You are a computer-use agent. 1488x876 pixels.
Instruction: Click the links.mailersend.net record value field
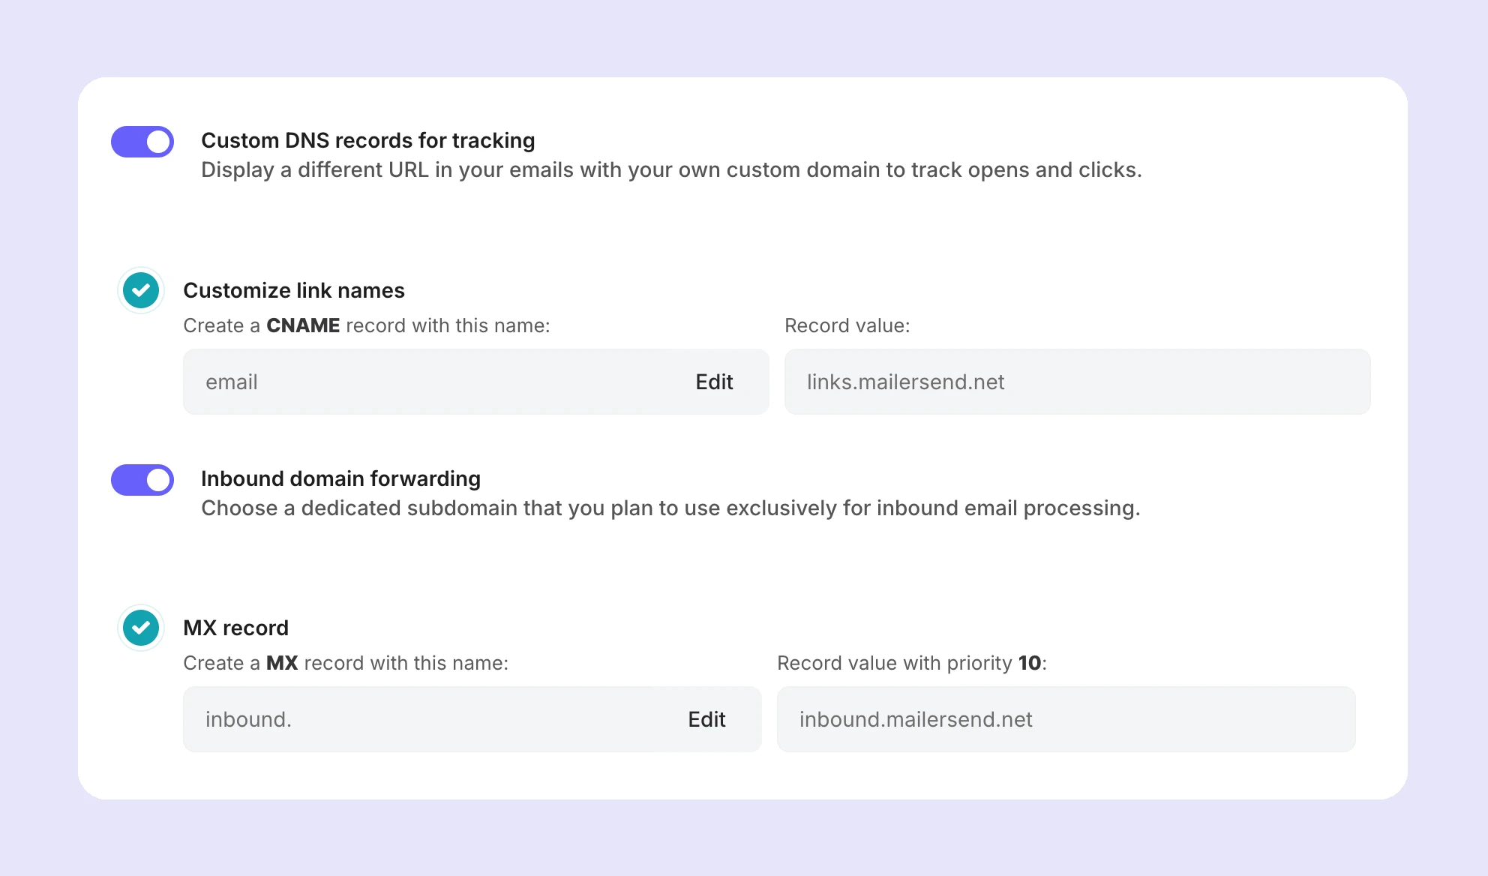point(1077,382)
